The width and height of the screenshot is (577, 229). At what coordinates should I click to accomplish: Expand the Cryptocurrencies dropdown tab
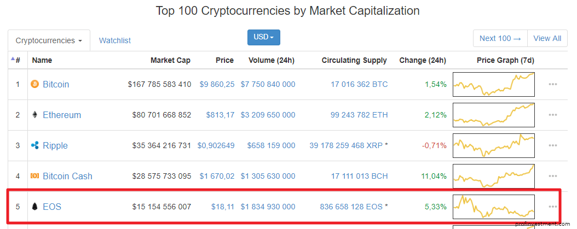tap(49, 40)
